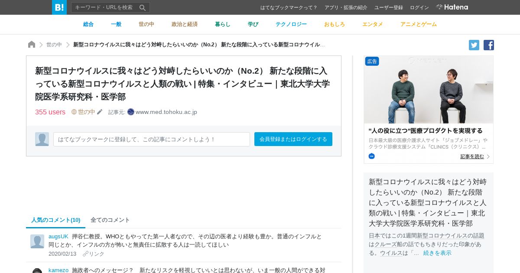Click augsUK's avatar image
Image resolution: width=520 pixels, height=273 pixels.
(x=37, y=241)
